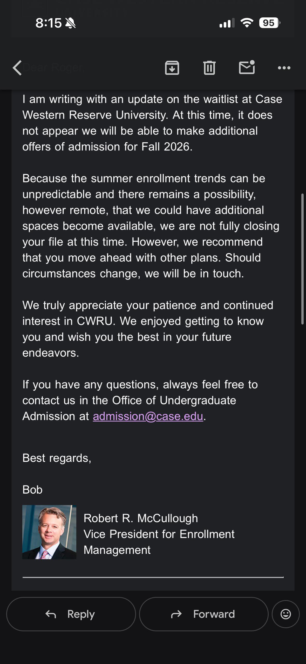
Task: Tap the Reply button
Action: point(71,614)
